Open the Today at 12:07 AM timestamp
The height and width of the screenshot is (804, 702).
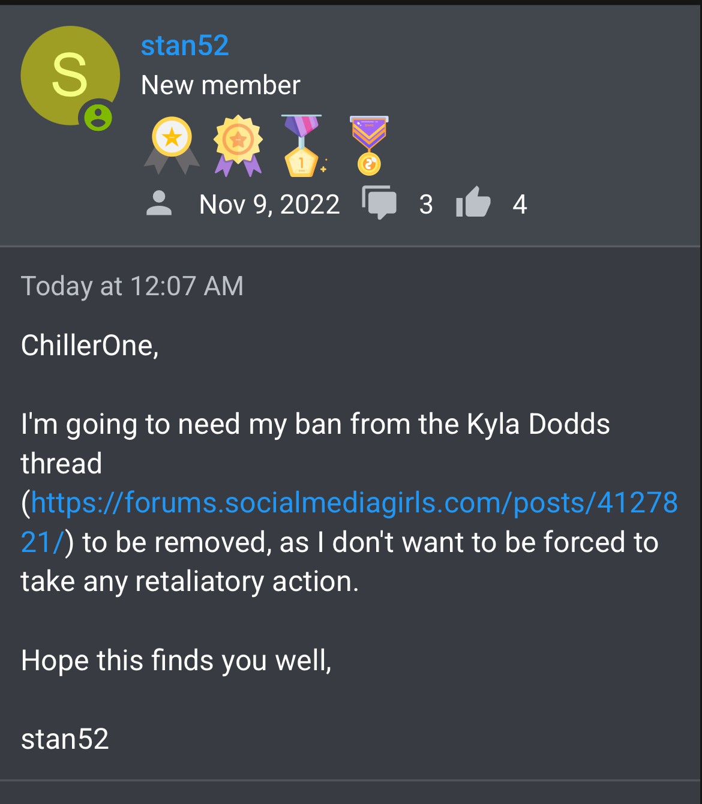(x=132, y=286)
